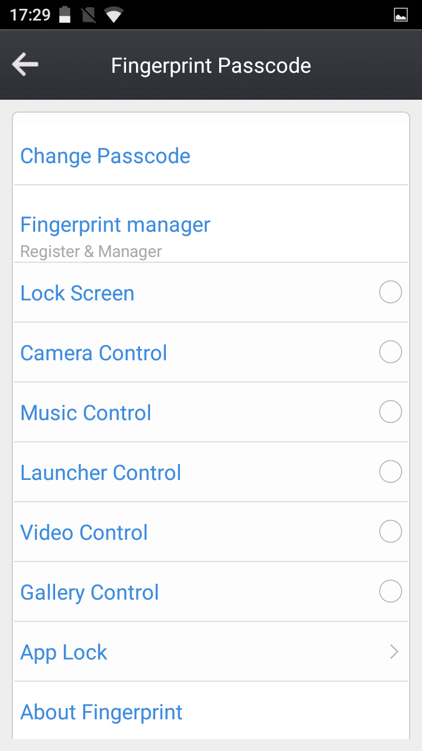Enable Launcher Control radio button
The height and width of the screenshot is (751, 422).
(x=390, y=472)
